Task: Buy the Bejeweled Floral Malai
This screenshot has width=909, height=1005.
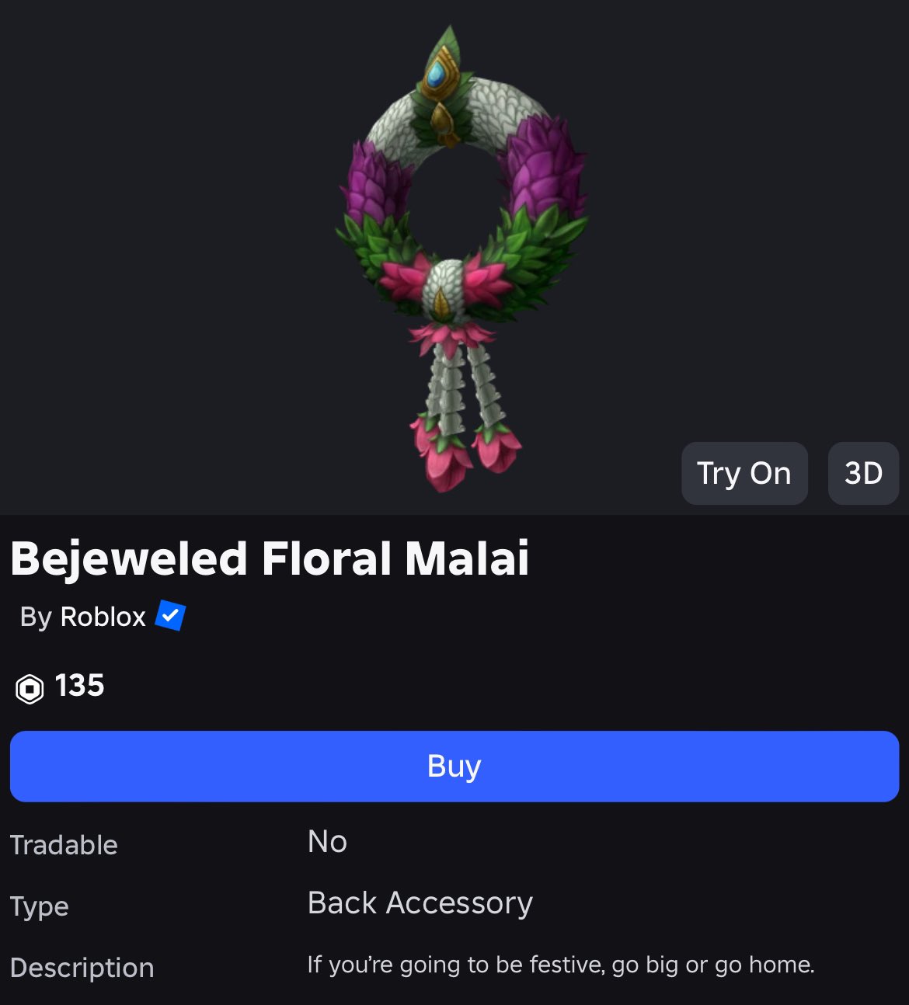Action: pos(454,766)
